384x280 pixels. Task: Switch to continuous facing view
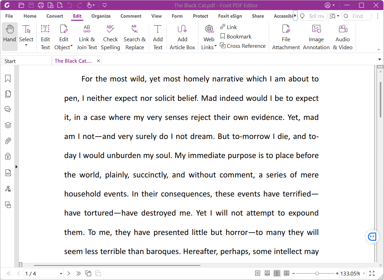click(x=287, y=273)
